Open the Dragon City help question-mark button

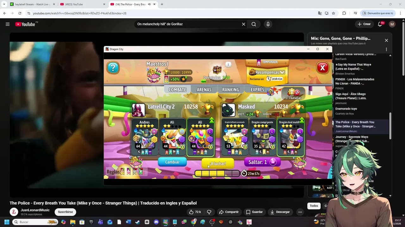(113, 67)
